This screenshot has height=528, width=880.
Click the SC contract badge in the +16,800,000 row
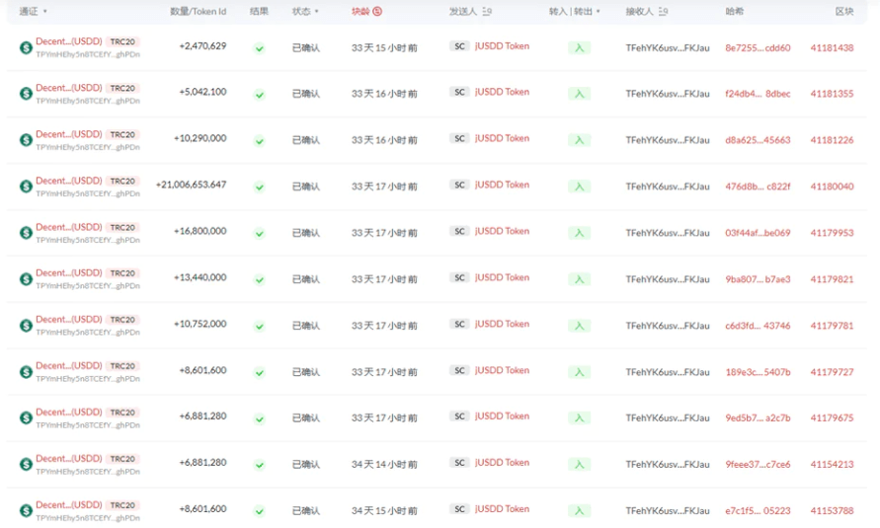point(459,231)
